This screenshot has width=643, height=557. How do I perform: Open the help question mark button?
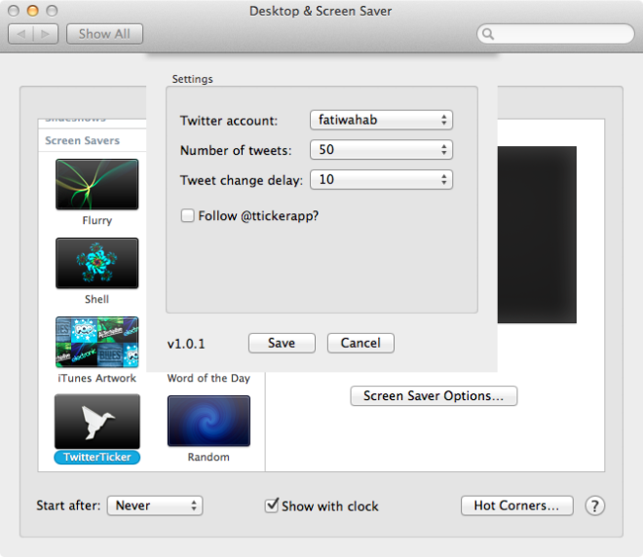pos(595,505)
